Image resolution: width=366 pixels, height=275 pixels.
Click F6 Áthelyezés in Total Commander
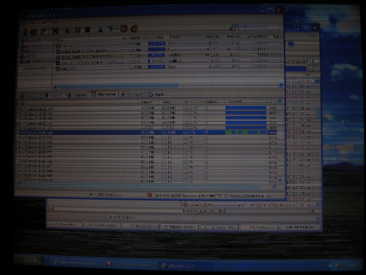pyautogui.click(x=180, y=227)
